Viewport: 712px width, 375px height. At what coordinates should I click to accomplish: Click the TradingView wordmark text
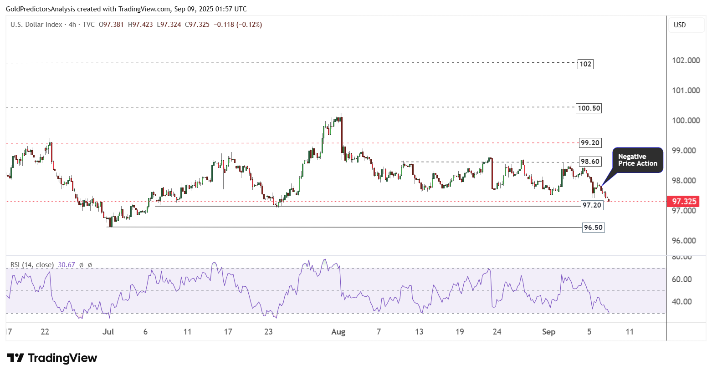coord(62,358)
